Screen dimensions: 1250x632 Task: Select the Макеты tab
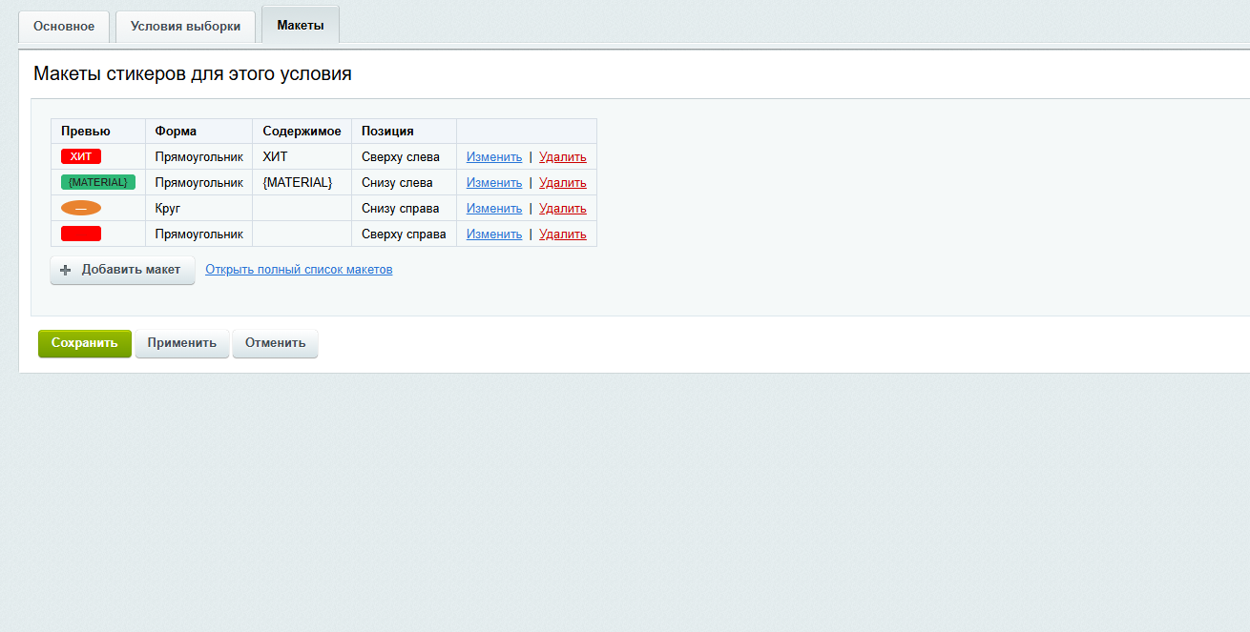[x=301, y=26]
